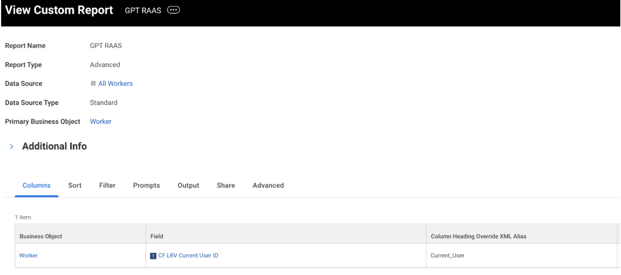Expand the Additional Info section

[x=12, y=146]
